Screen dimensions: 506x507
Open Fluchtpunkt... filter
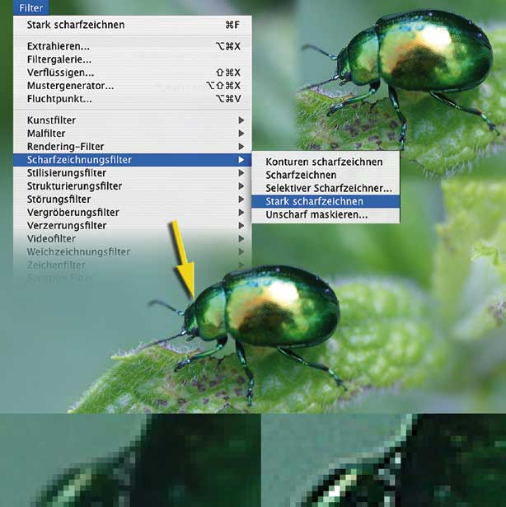132,99
